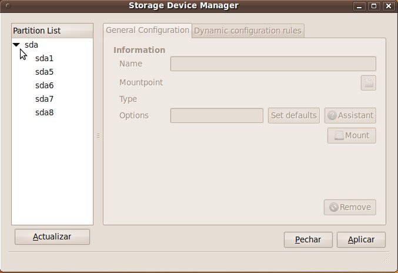
Task: Click the Mount button
Action: 352,135
